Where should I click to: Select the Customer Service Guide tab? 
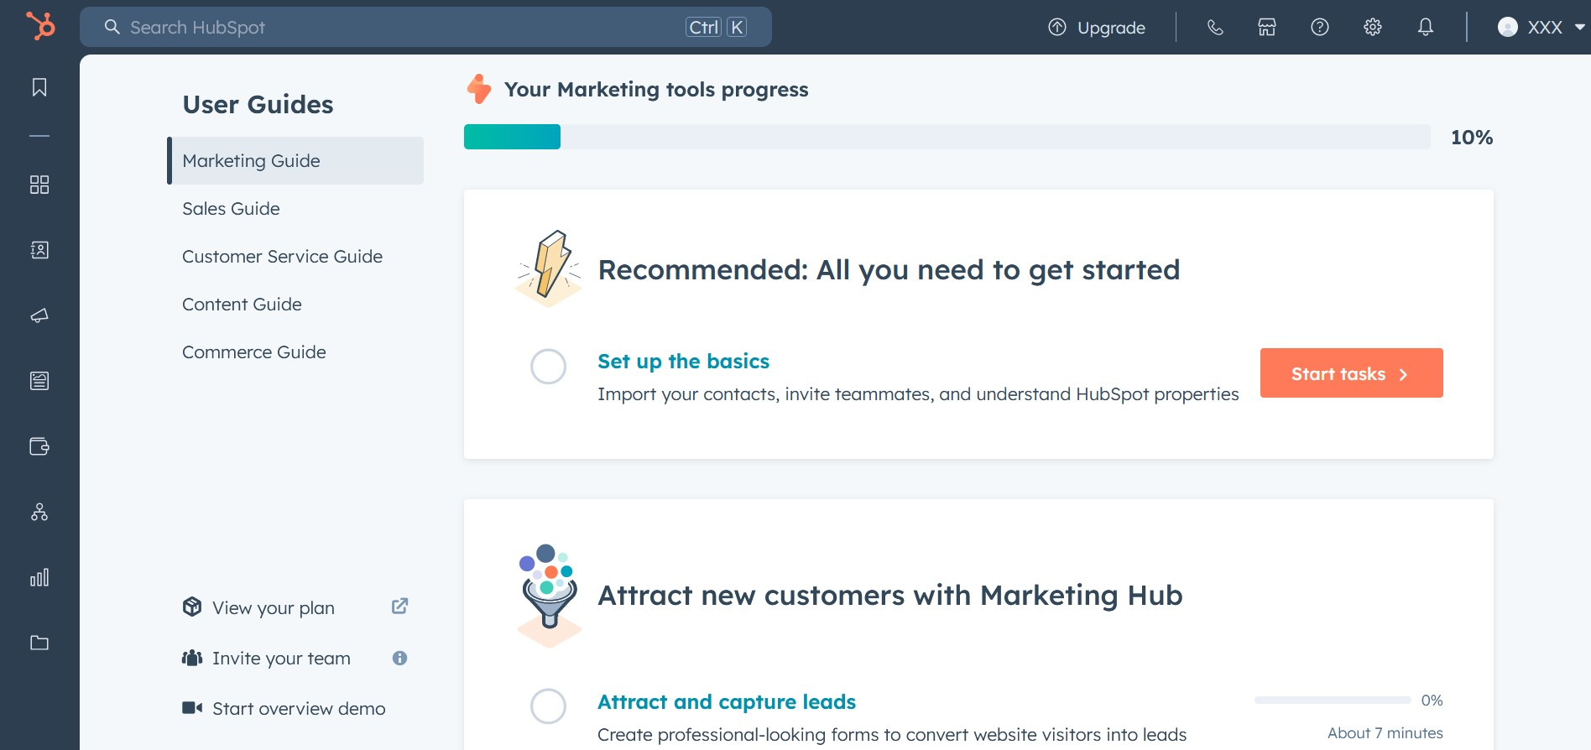[x=295, y=256]
